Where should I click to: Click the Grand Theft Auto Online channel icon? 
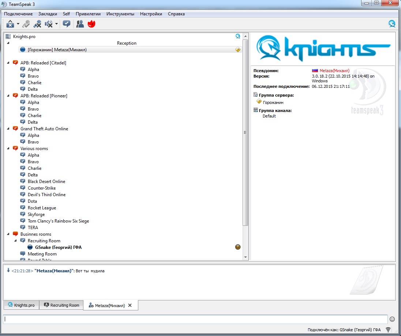15,129
